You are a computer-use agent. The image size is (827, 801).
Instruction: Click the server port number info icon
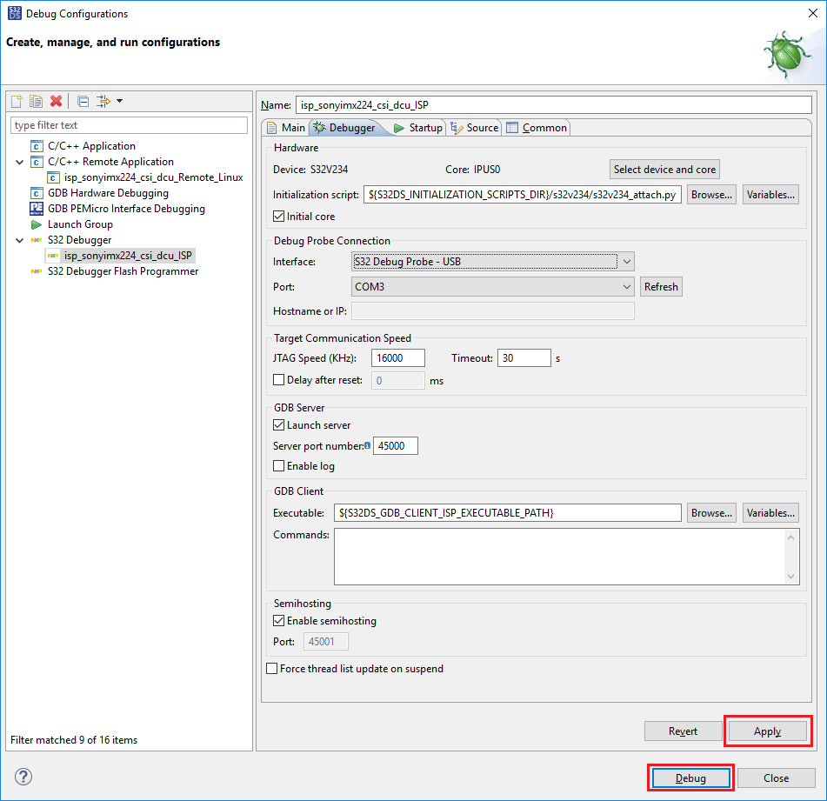[368, 445]
